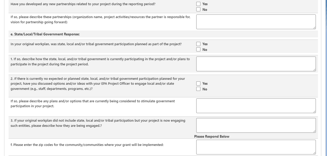Viewport: 327px width, 156px height.
Task: Click the 'e. State/Local/Tribal Government Response' heading
Action: coord(45,34)
